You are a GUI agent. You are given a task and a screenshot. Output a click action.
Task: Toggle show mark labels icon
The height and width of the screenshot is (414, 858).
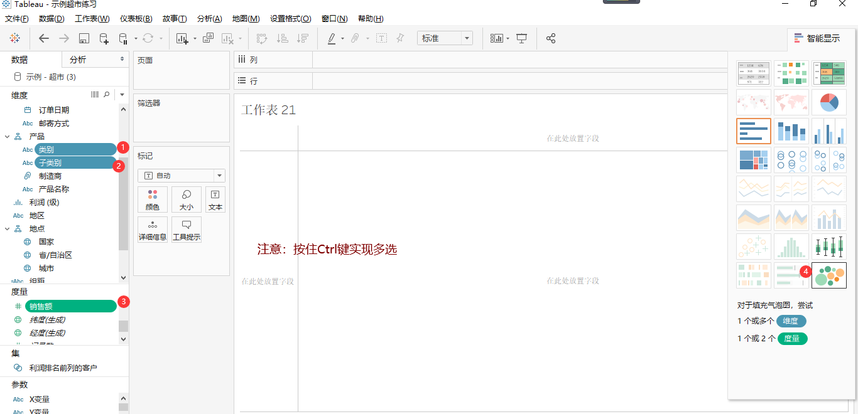click(x=381, y=38)
